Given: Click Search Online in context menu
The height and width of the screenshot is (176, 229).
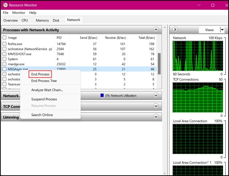Looking at the screenshot, I should point(42,115).
